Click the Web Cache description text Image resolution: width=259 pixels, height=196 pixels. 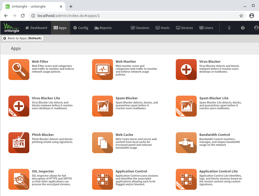point(136,143)
